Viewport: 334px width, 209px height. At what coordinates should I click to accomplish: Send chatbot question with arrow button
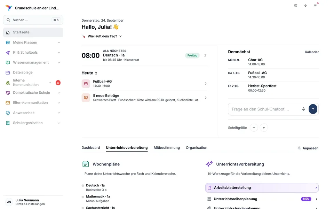tap(313, 109)
